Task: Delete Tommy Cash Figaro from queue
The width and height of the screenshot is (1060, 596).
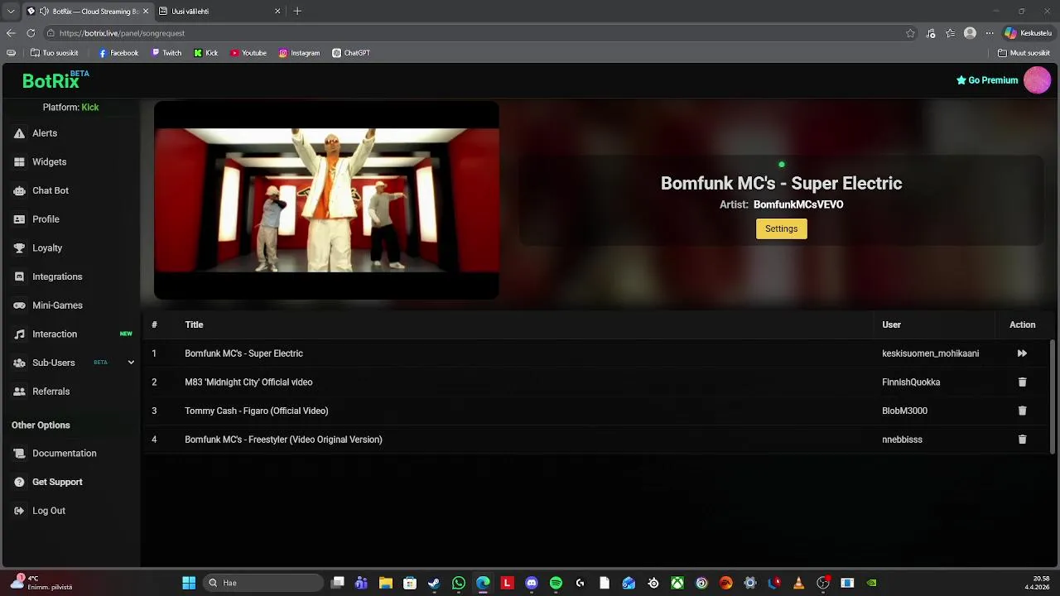Action: pyautogui.click(x=1022, y=411)
